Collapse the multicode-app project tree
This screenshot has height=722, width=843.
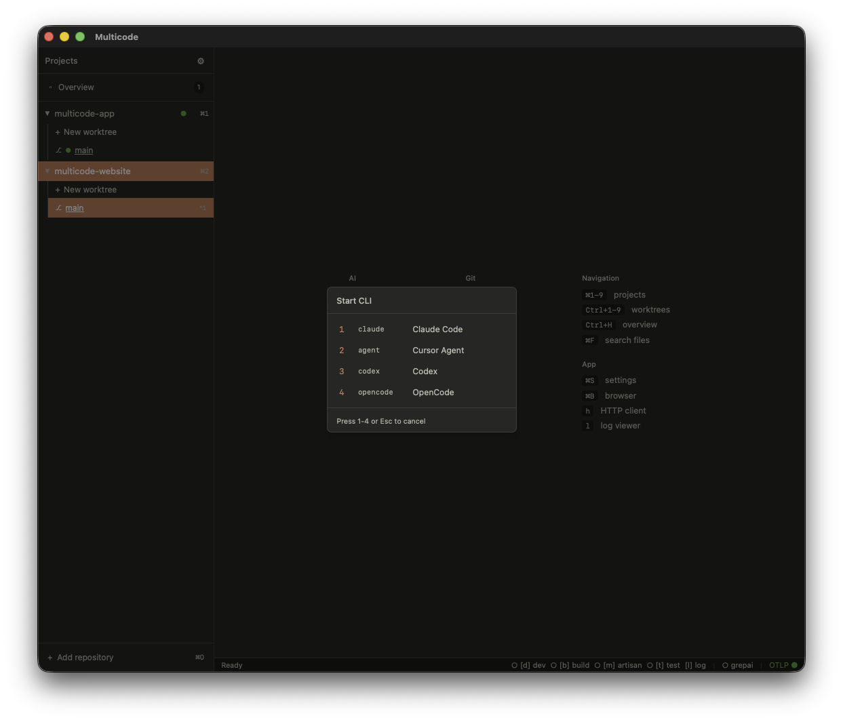coord(47,113)
